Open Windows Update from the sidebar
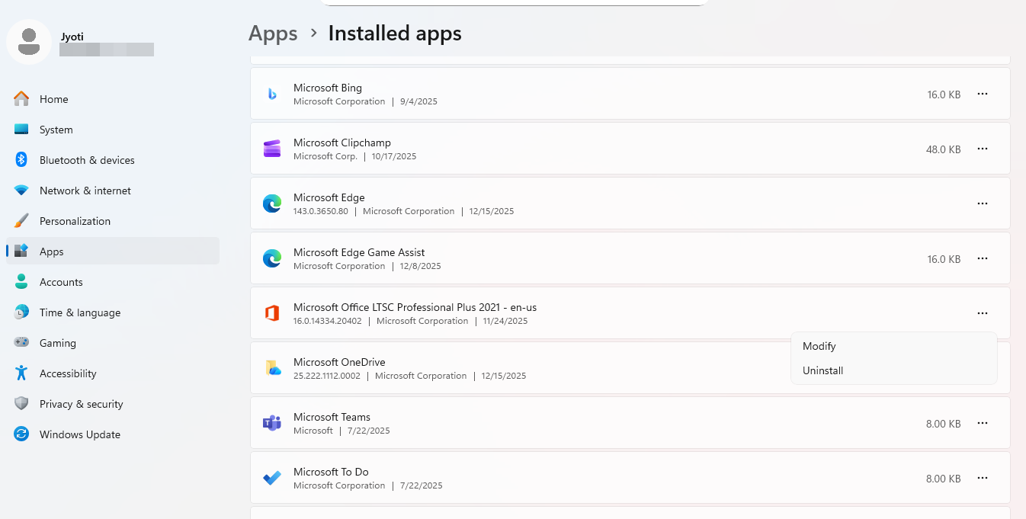Screen dimensions: 1026x519 coord(79,434)
